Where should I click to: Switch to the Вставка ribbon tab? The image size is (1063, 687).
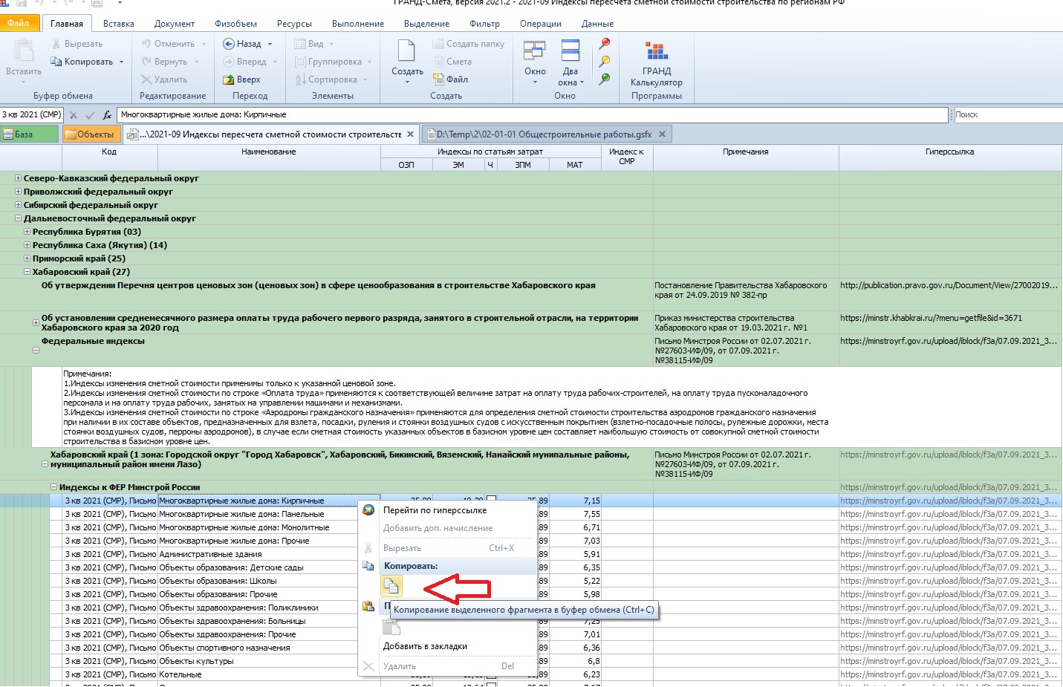pyautogui.click(x=119, y=24)
